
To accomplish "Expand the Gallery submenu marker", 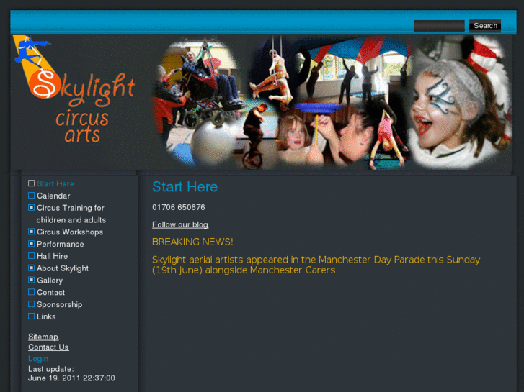I will [x=32, y=280].
